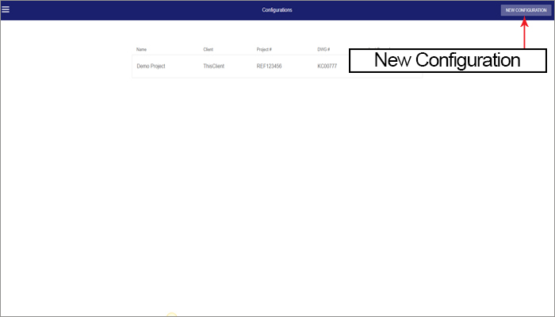
Task: Click the red arrow annotation shaft
Action: tap(524, 36)
